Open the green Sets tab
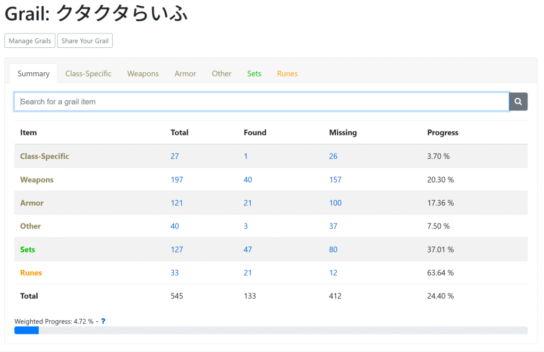Viewport: 544px width, 352px height. click(x=254, y=74)
